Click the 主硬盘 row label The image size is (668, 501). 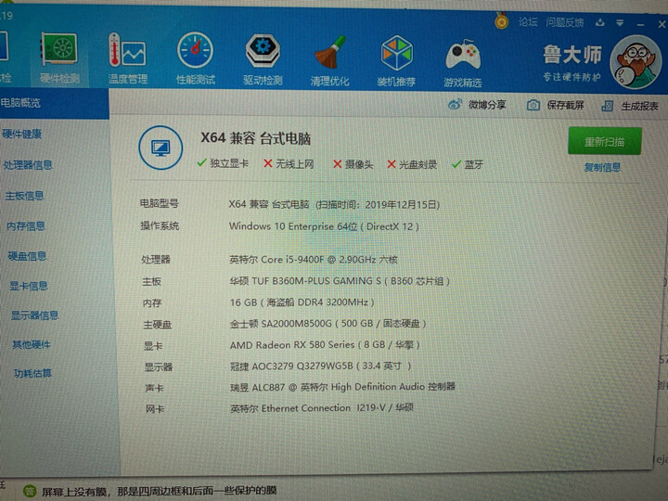(157, 325)
